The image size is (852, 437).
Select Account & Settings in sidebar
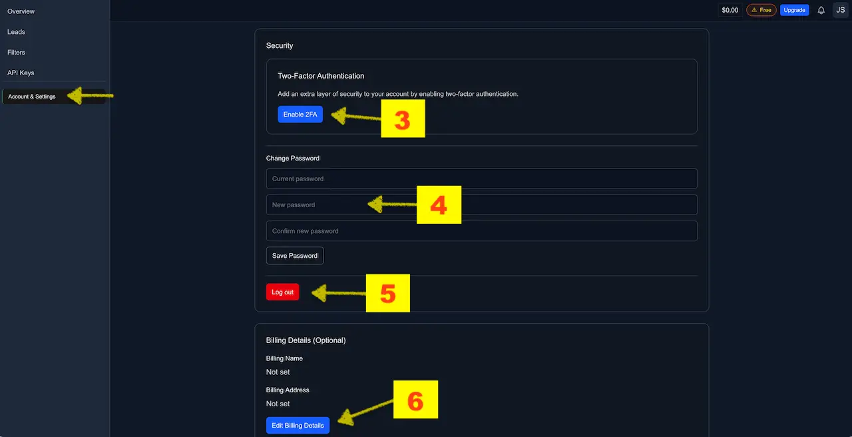click(31, 96)
